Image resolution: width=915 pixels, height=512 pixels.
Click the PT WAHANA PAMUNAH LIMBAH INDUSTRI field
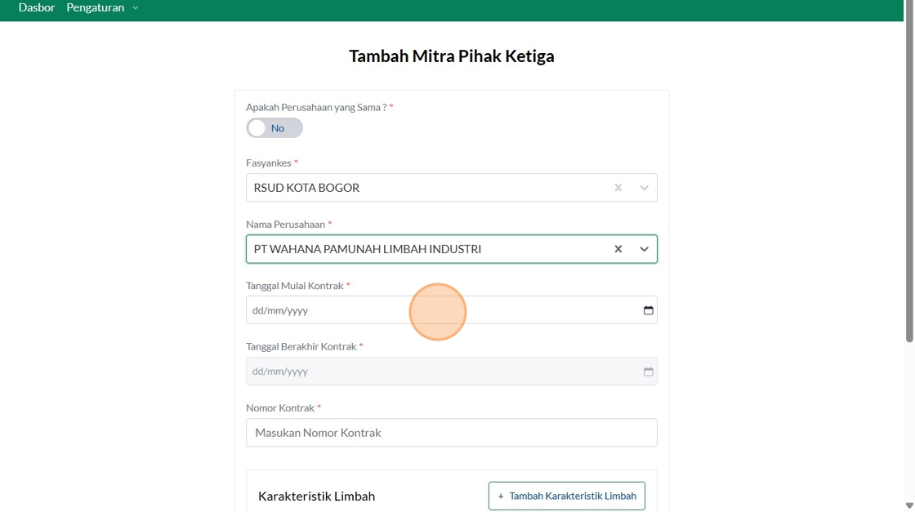point(452,249)
